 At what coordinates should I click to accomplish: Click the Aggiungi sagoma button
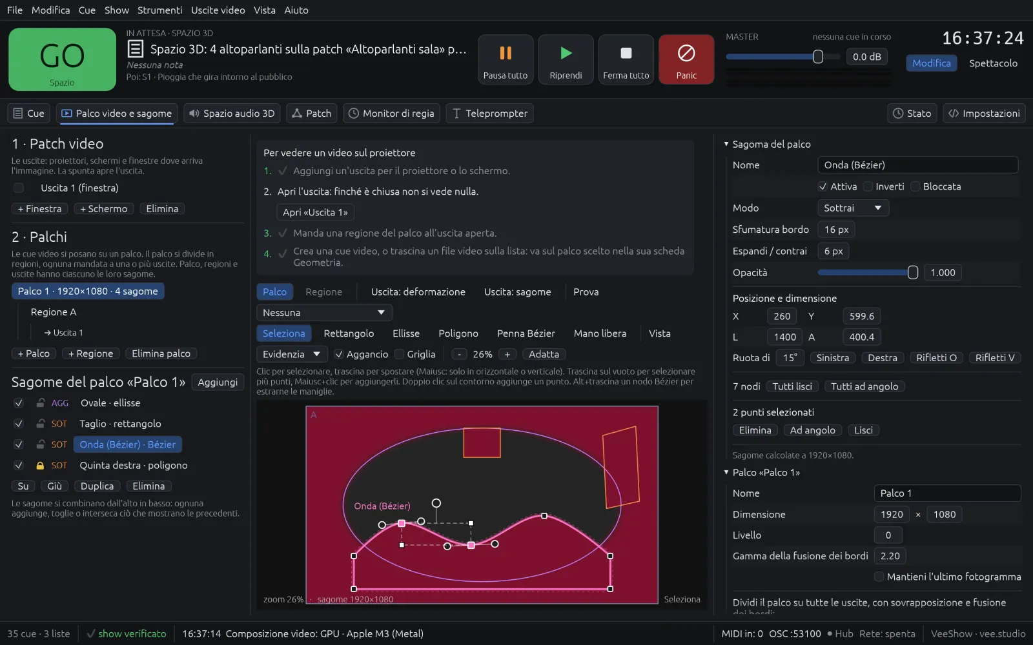pyautogui.click(x=218, y=382)
